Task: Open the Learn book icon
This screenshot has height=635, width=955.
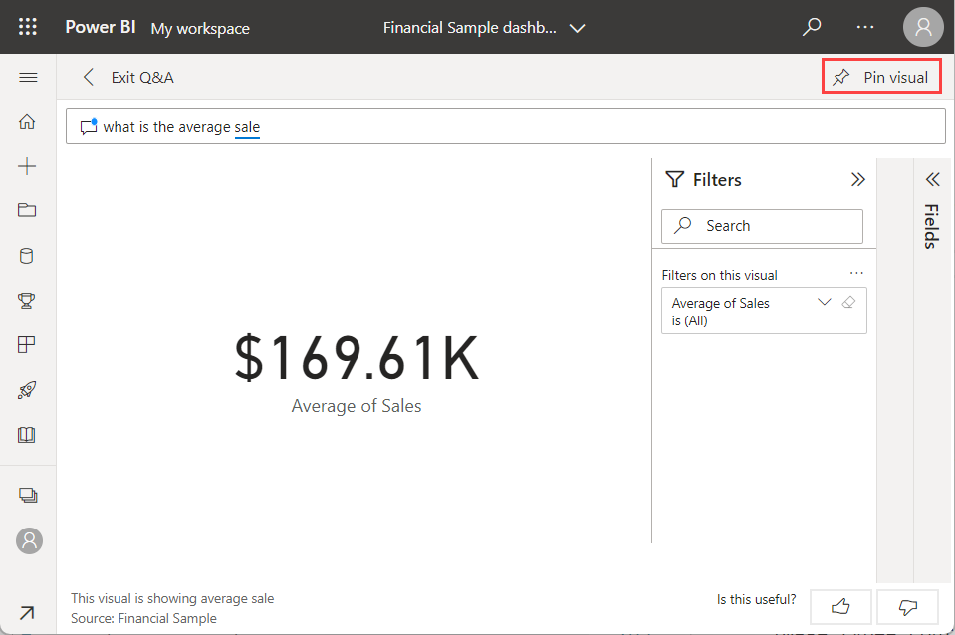Action: [27, 435]
